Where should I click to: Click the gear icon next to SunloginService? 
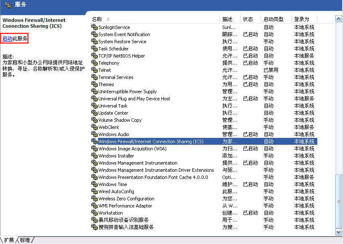[94, 27]
